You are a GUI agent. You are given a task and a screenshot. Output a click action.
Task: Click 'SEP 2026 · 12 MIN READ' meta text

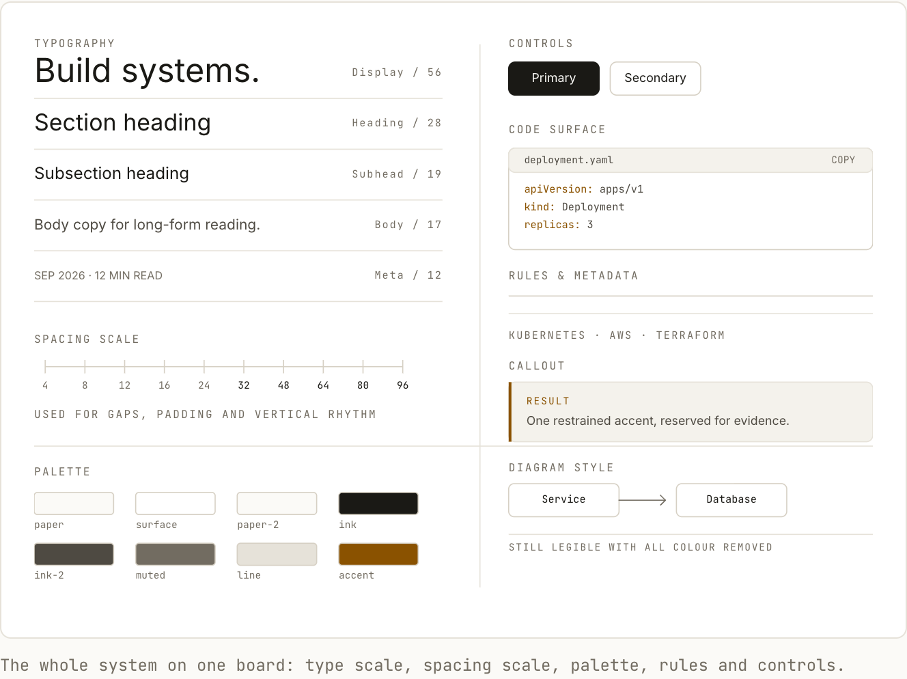[x=98, y=276]
